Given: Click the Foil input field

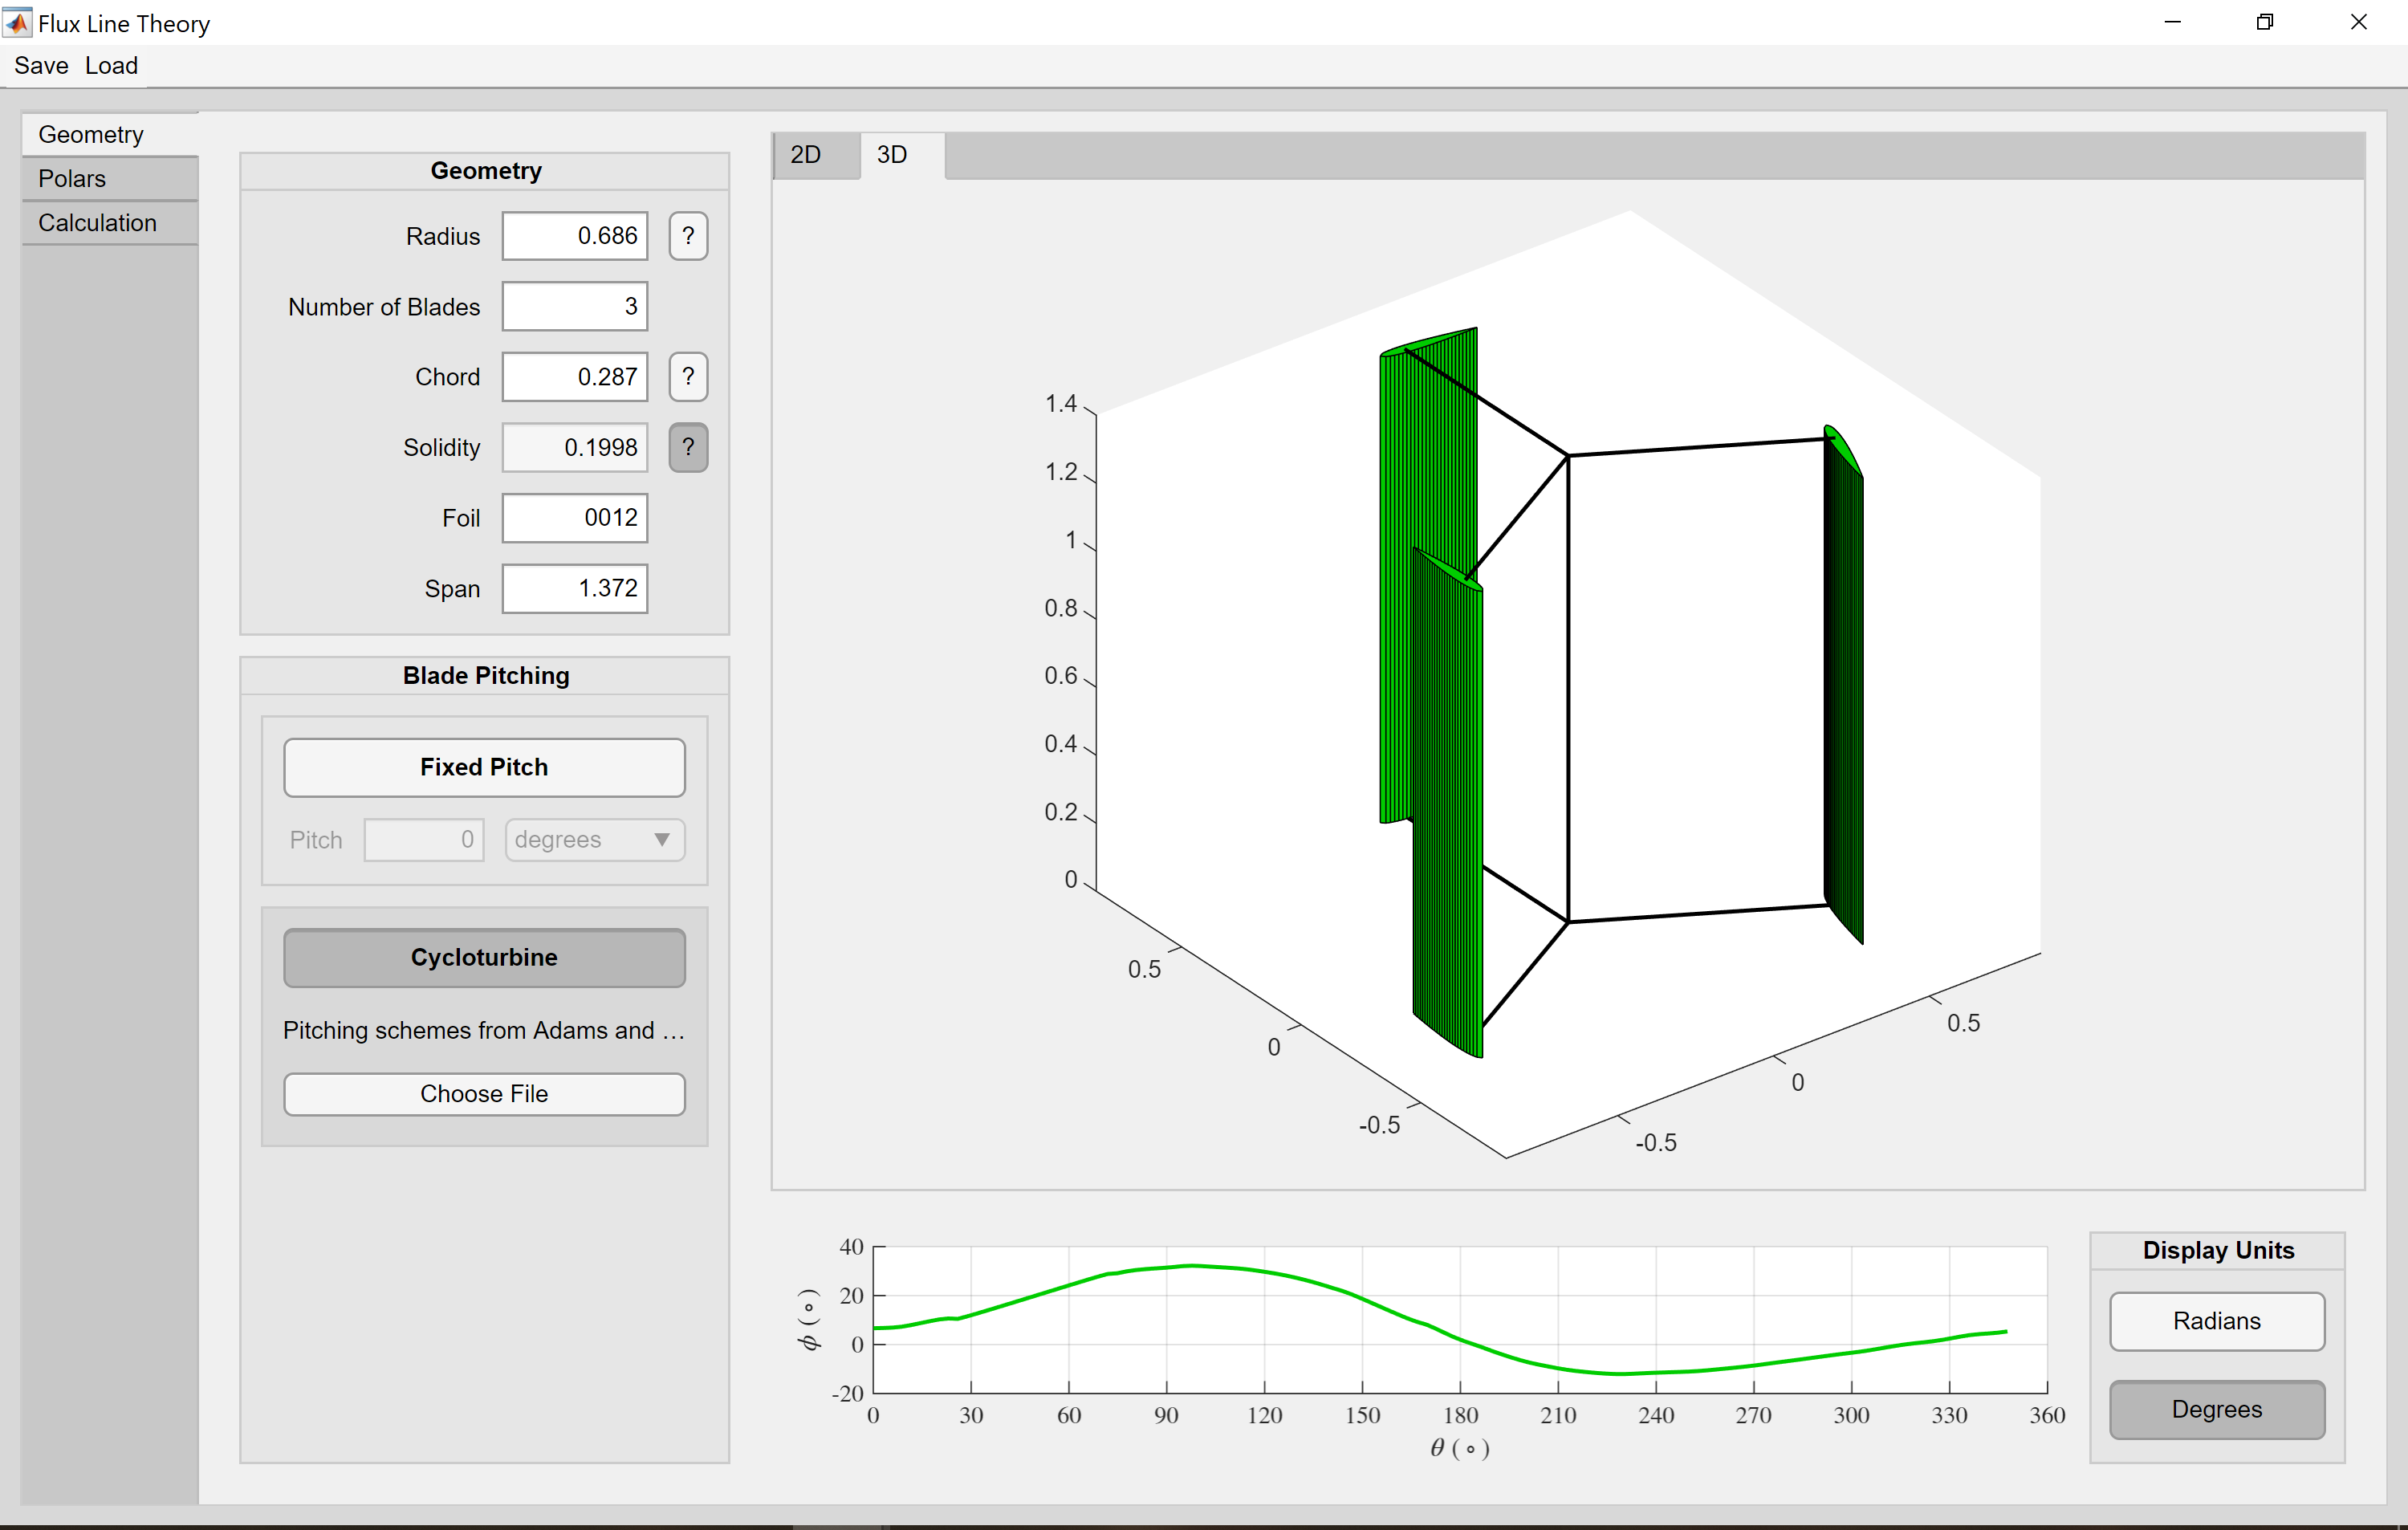Looking at the screenshot, I should click(x=575, y=518).
